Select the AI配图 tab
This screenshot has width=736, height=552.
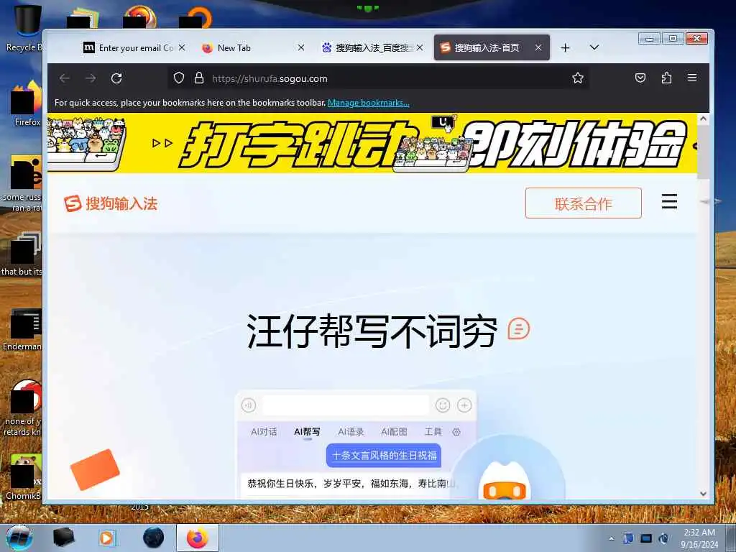pos(395,432)
